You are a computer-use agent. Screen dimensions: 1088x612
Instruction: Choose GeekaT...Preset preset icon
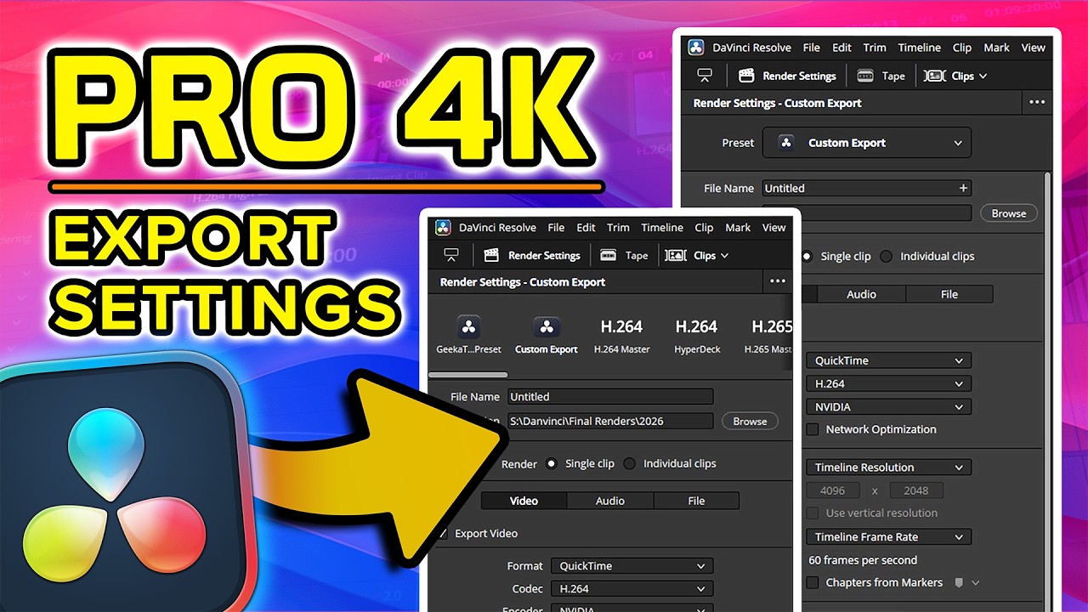(468, 326)
